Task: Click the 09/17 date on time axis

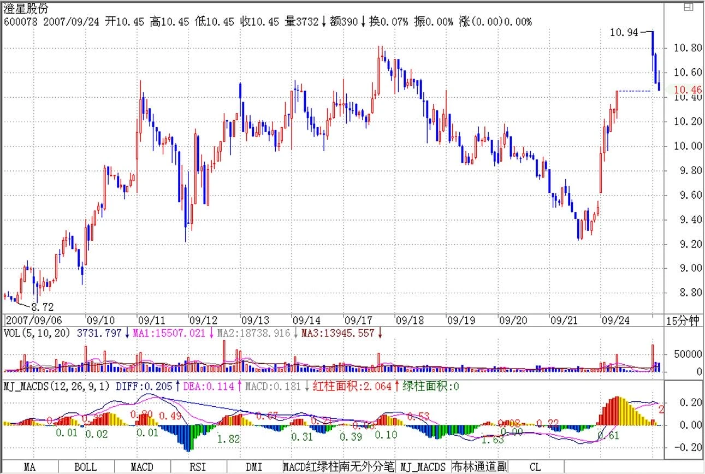Action: [x=358, y=321]
